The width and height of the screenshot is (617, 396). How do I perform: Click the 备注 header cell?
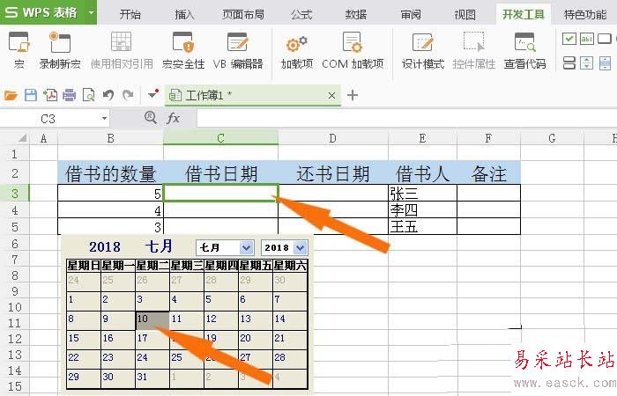(x=488, y=173)
